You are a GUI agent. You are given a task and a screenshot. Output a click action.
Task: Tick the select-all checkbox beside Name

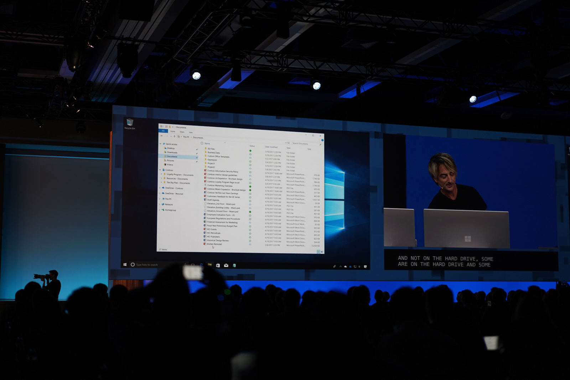click(x=202, y=143)
